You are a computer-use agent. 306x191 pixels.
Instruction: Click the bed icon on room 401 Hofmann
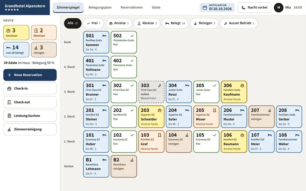click(x=104, y=61)
